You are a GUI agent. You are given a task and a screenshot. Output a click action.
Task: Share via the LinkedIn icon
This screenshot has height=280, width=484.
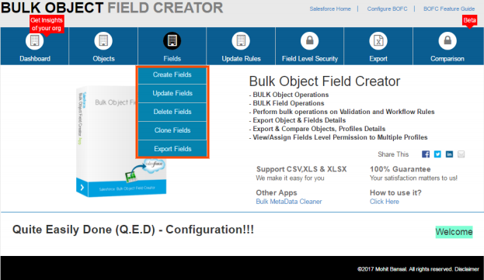(449, 154)
